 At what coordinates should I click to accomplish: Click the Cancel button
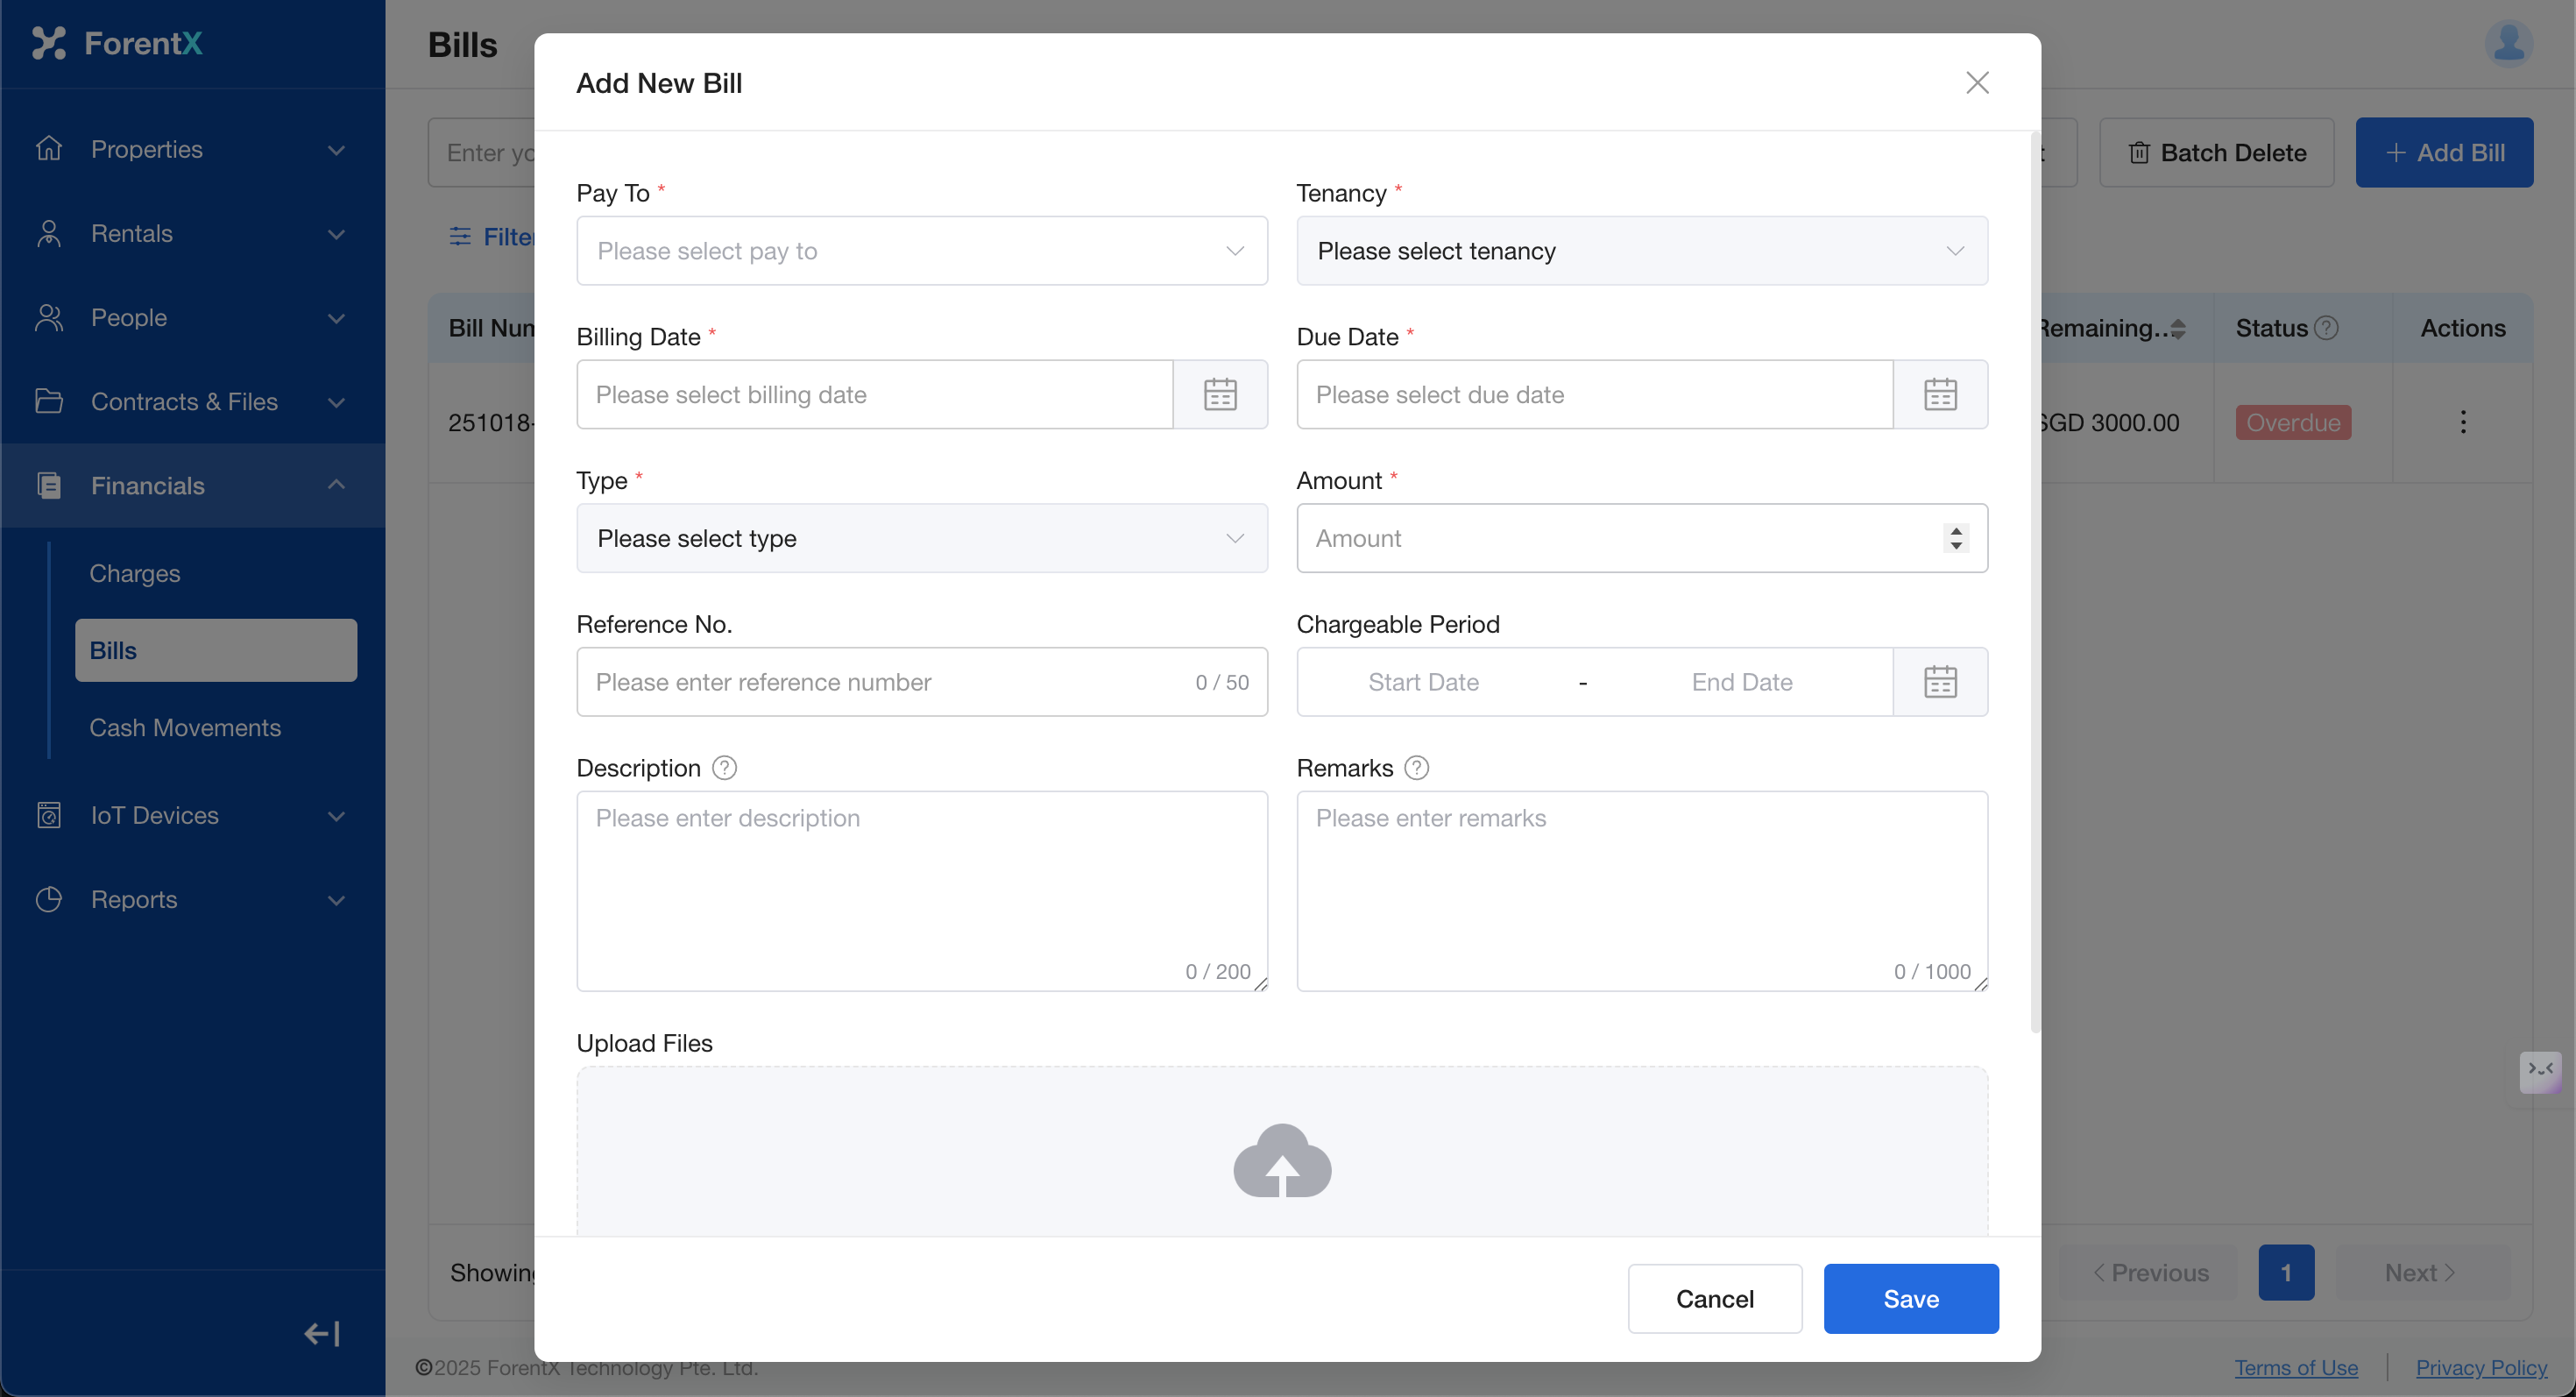pos(1714,1299)
